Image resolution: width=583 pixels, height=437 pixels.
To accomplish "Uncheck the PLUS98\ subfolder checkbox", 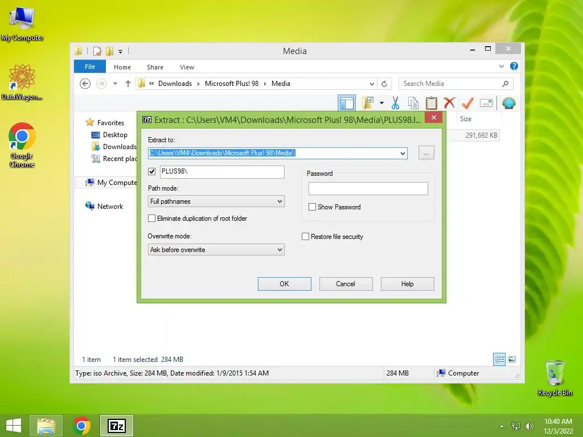I will (x=151, y=171).
